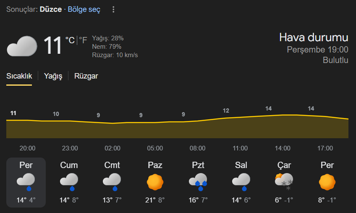The width and height of the screenshot is (356, 213).
Task: Select Monday (Pzt) heavy rain icon
Action: 198,181
